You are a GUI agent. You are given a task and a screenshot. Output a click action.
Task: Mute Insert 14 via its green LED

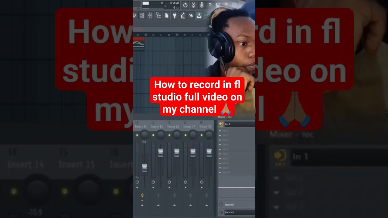[137, 135]
